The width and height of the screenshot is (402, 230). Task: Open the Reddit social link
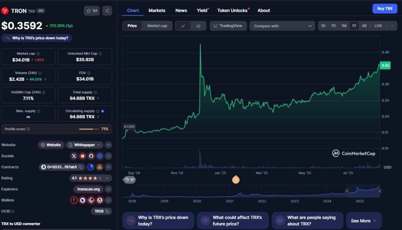pyautogui.click(x=82, y=156)
